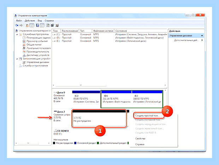The height and width of the screenshot is (165, 219).
Task: Click the Общие папки icon
Action: [x=24, y=45]
